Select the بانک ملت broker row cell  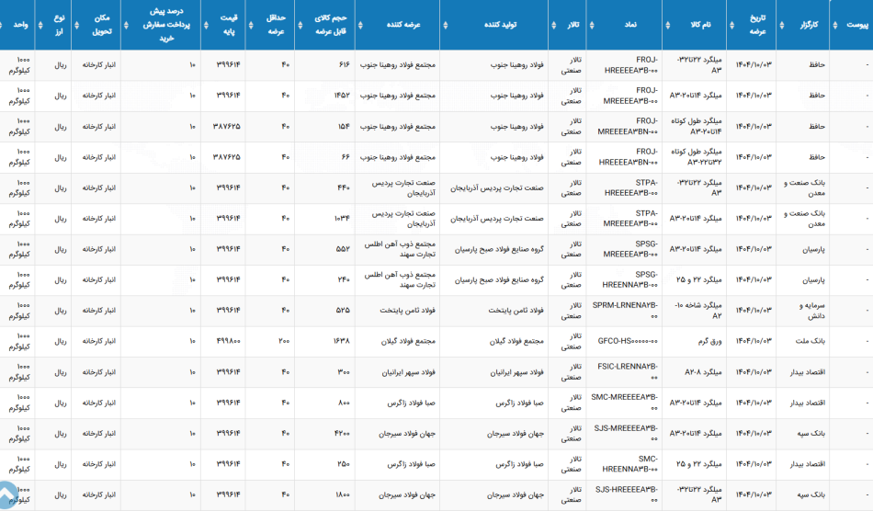[811, 341]
